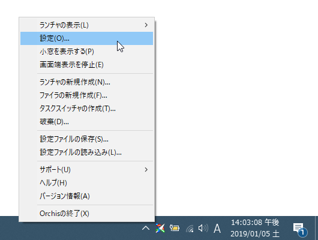The image size is (318, 240).
Task: Select ファイラの新規作成(F)...
Action: (x=86, y=95)
